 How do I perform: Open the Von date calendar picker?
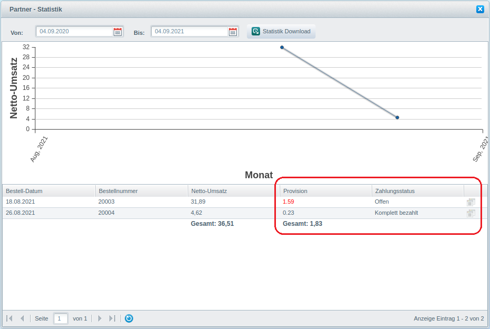click(117, 32)
